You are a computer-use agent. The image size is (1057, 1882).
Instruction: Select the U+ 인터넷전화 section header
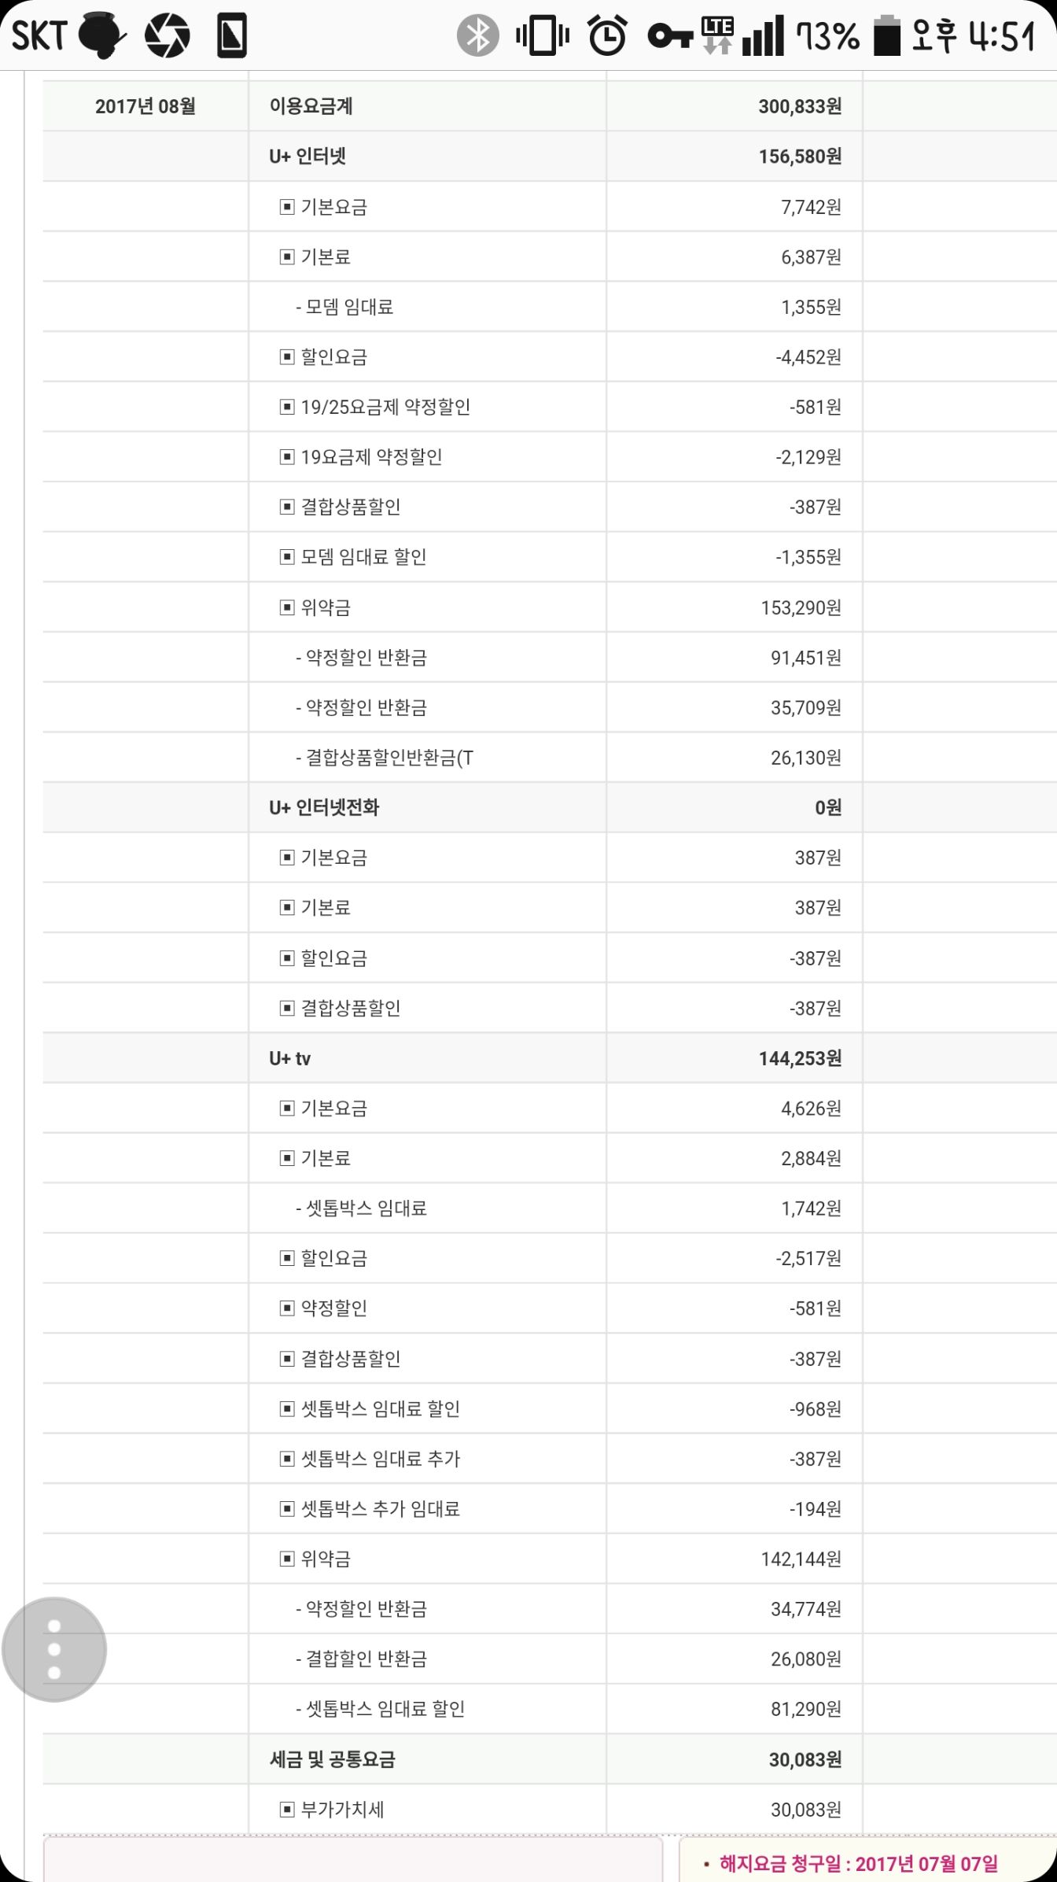point(324,808)
